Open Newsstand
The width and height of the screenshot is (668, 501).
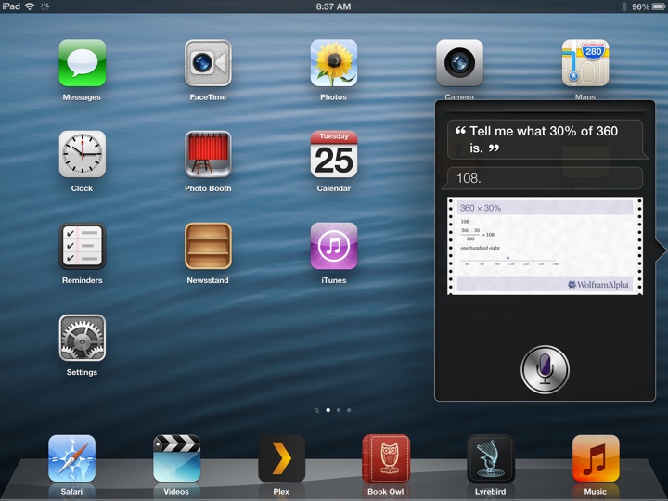coord(208,246)
